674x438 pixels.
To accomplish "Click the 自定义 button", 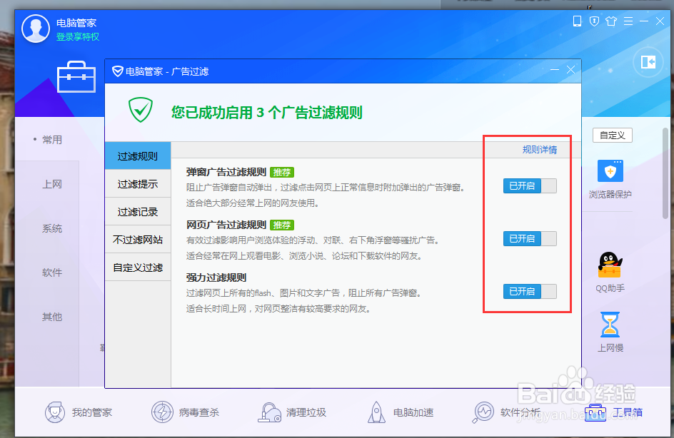I will 612,136.
